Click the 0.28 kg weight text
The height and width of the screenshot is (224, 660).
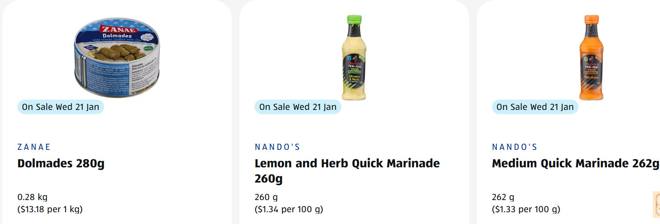coord(32,197)
